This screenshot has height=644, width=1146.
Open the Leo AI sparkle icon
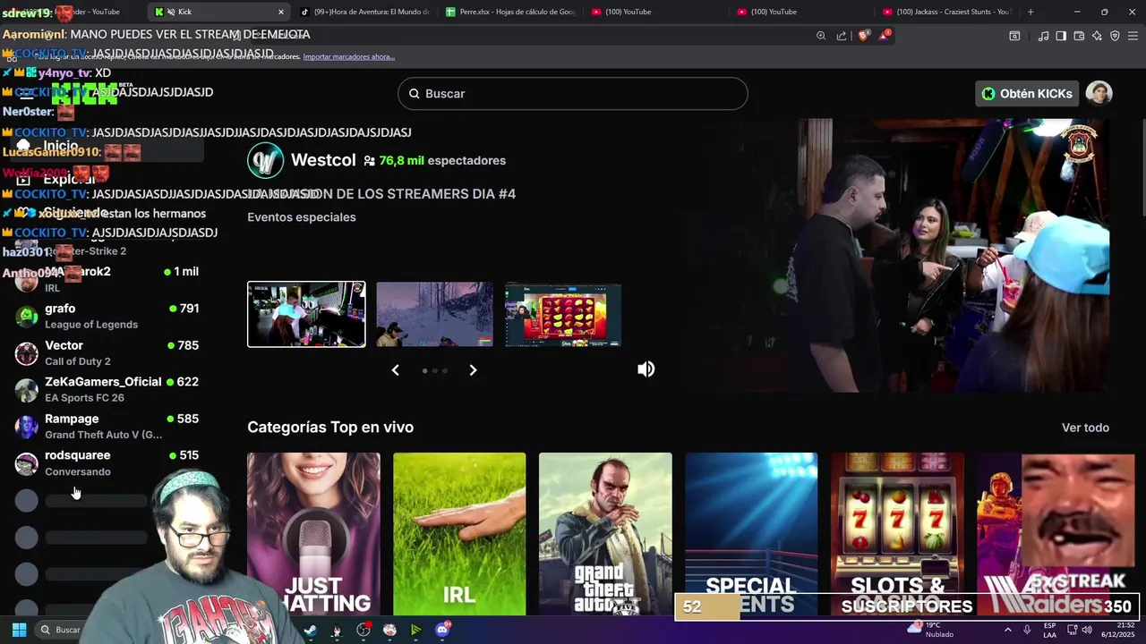pos(1097,36)
